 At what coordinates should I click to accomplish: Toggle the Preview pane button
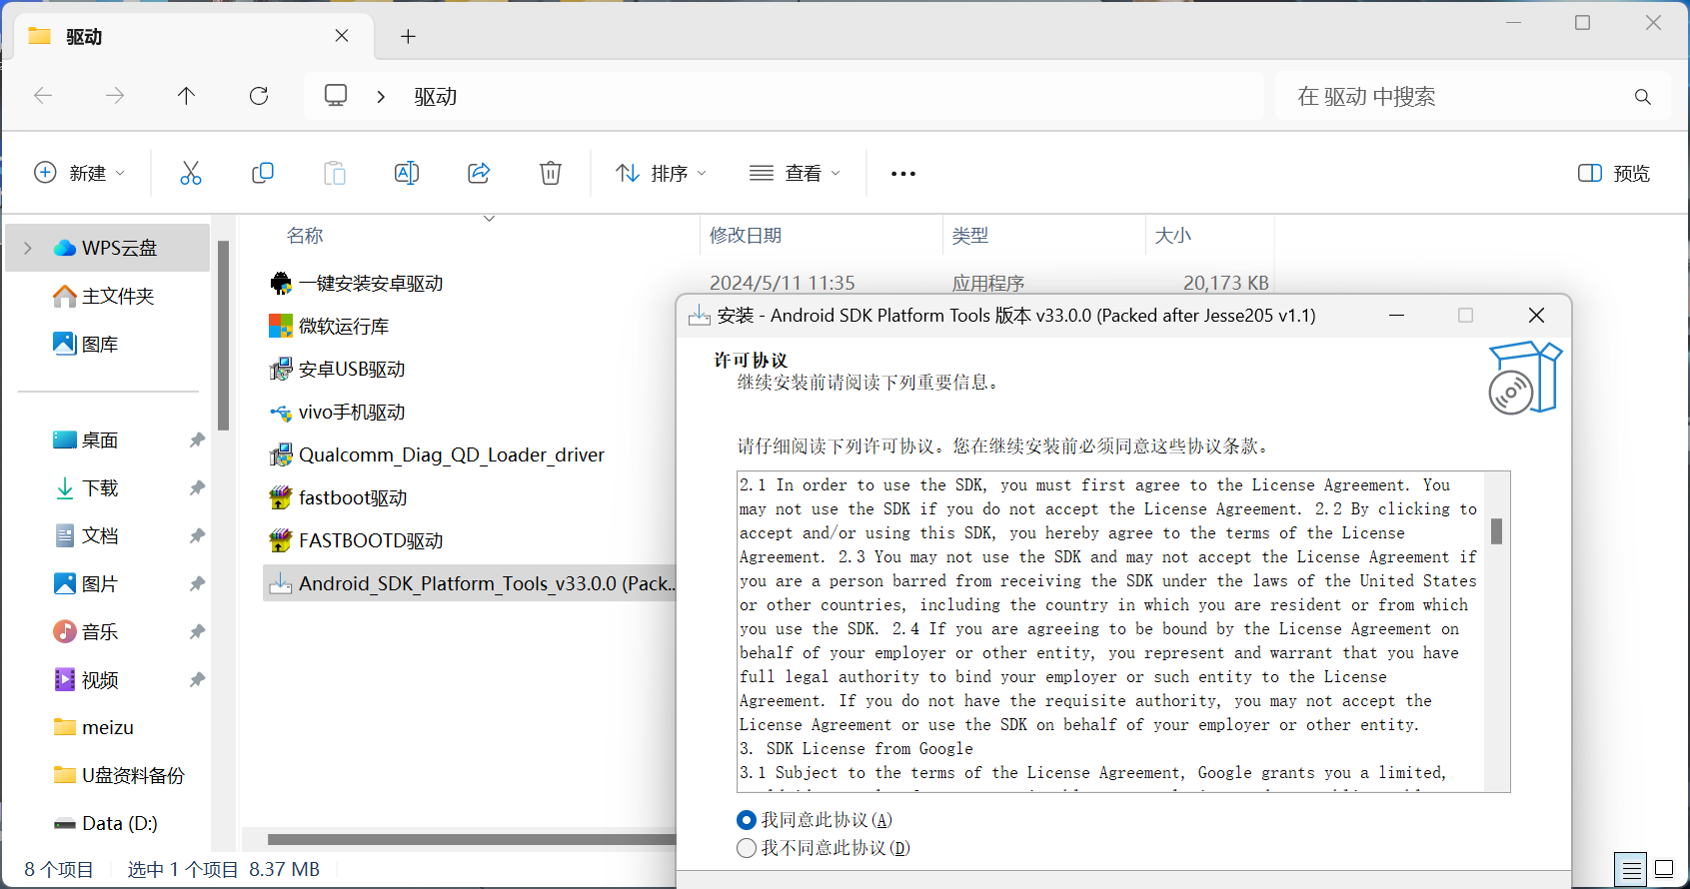coord(1614,173)
